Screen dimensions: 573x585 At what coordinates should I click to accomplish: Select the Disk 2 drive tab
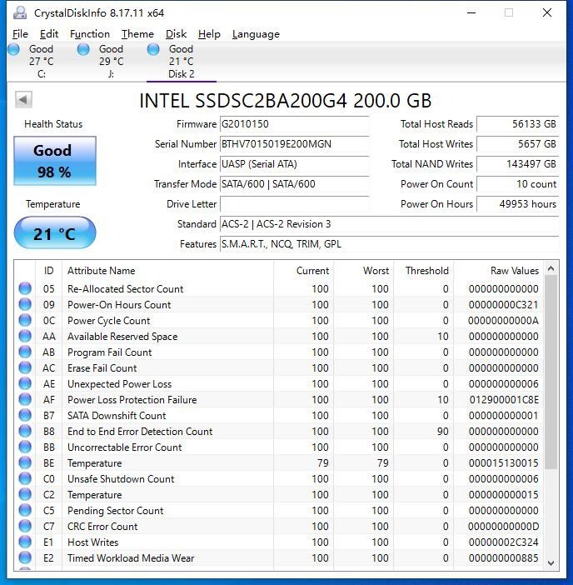[x=181, y=62]
